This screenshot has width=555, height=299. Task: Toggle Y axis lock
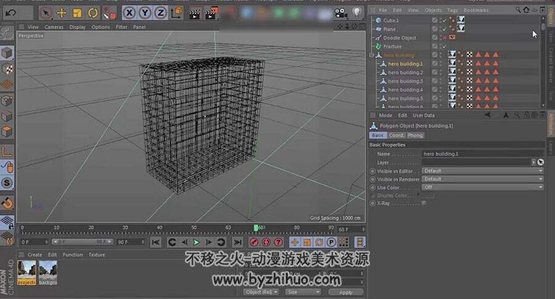[x=145, y=13]
